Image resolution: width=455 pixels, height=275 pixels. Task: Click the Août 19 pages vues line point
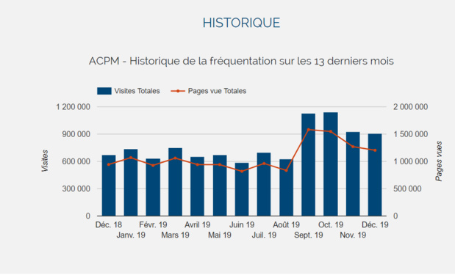pos(286,170)
